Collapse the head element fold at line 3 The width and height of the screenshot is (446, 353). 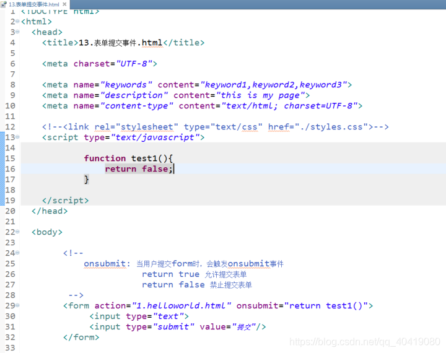click(17, 32)
